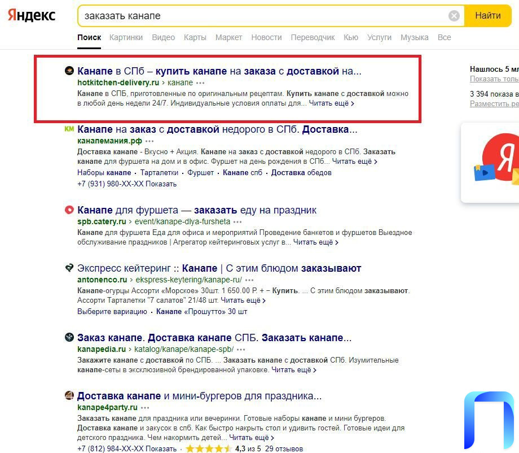Open result 'Экспресс кейтеринг :: Канапе'
The width and height of the screenshot is (519, 453).
click(219, 268)
